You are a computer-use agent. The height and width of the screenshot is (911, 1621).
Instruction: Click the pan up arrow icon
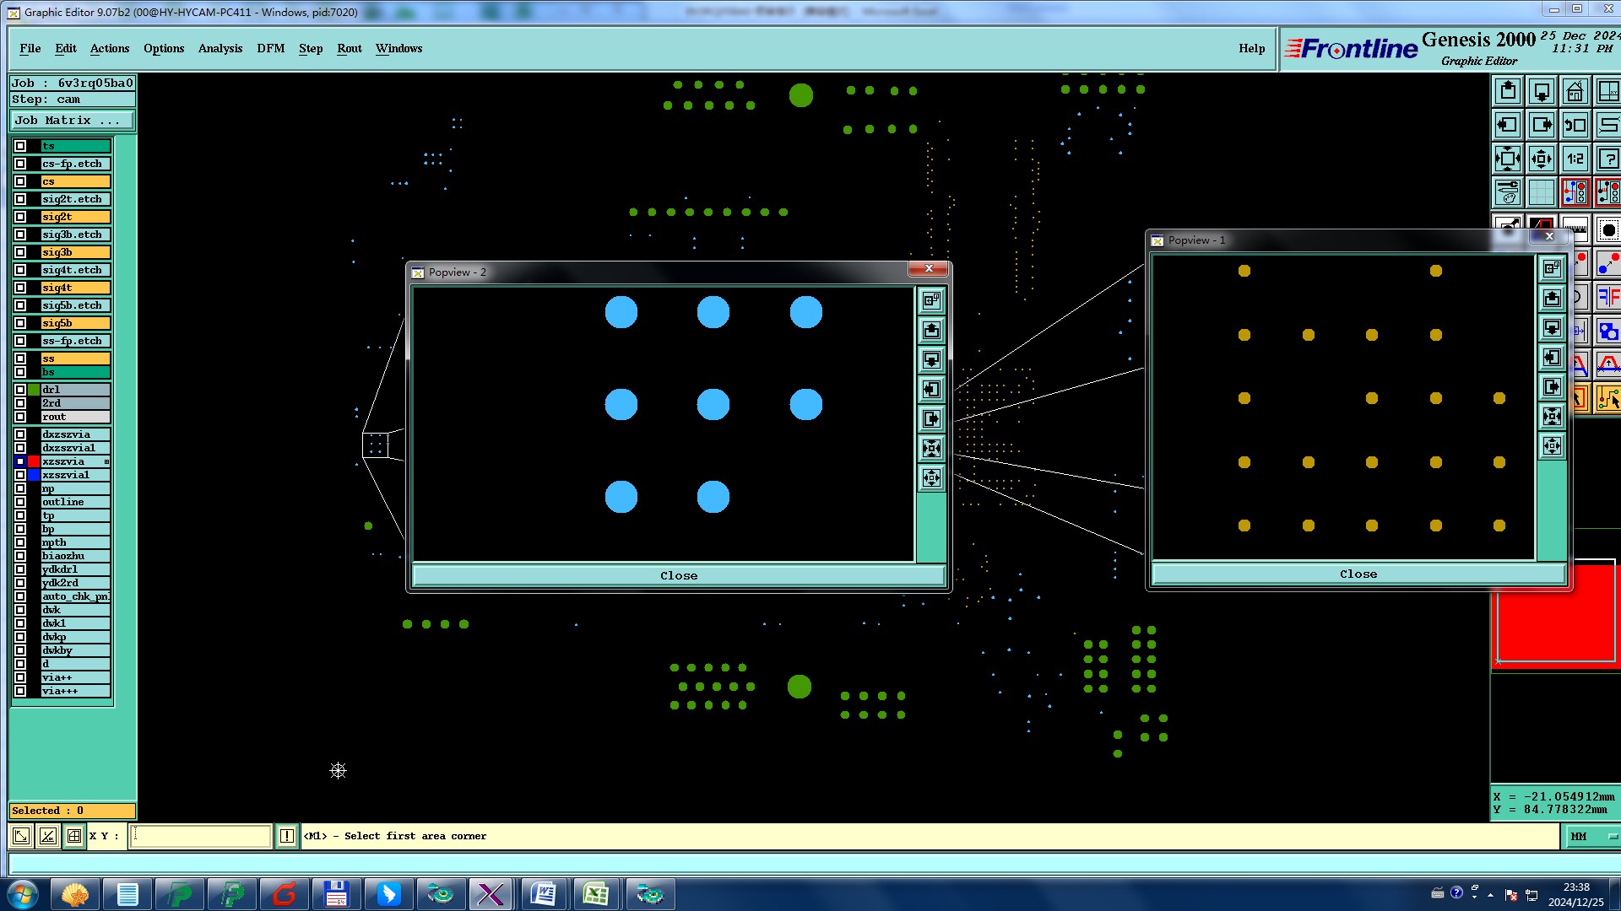1508,91
